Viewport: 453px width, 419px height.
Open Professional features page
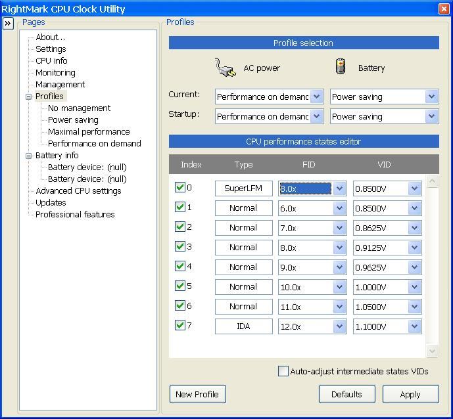point(75,214)
